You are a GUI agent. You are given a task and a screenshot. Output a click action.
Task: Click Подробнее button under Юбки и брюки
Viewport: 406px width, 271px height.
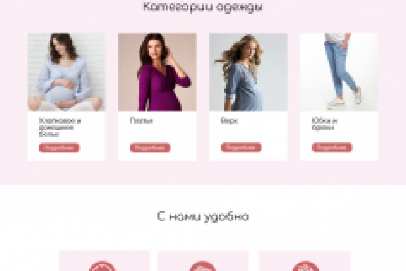332,147
